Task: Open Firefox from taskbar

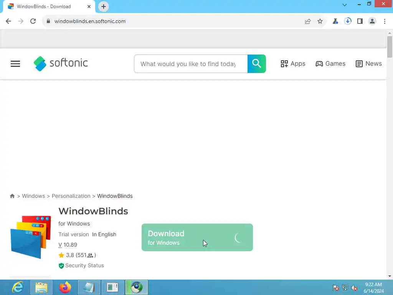Action: tap(65, 287)
